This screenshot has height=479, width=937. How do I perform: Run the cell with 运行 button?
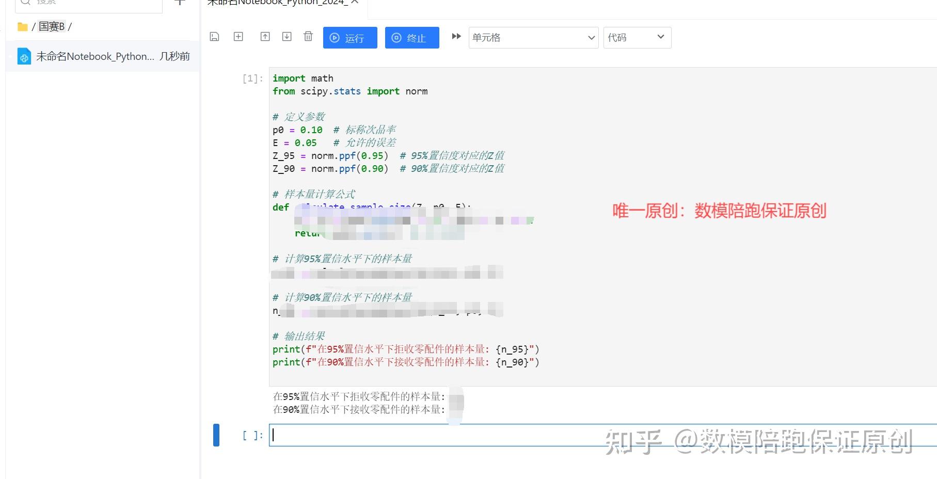coord(350,38)
